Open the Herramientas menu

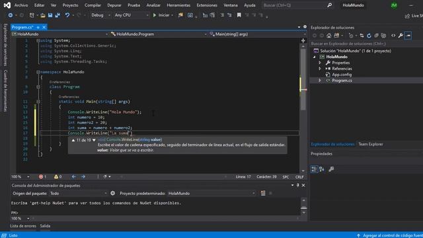click(178, 5)
